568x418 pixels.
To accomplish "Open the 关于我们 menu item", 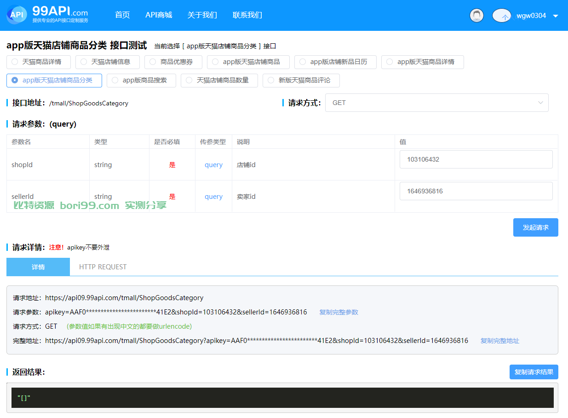I will (202, 15).
